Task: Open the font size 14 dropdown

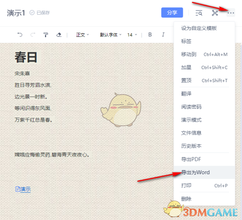Action: [132, 35]
